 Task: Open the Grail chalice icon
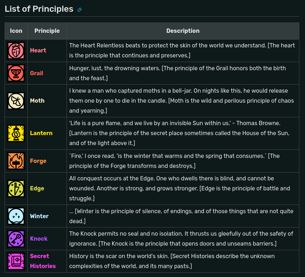point(16,73)
